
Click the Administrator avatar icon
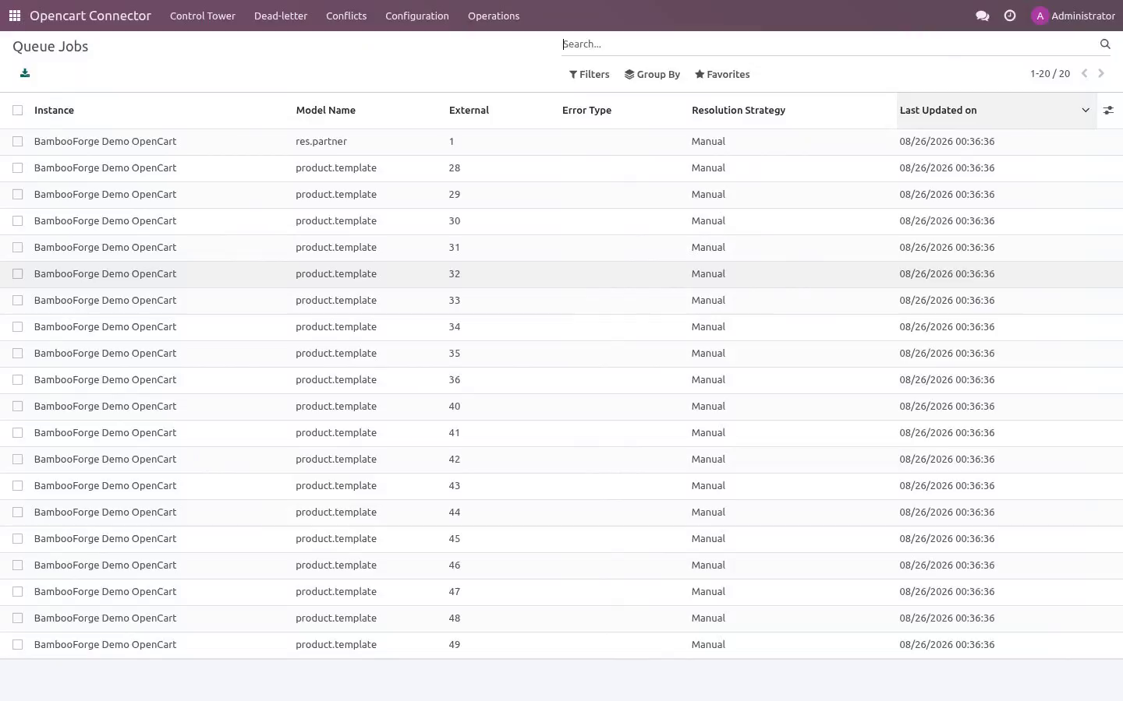click(1040, 16)
